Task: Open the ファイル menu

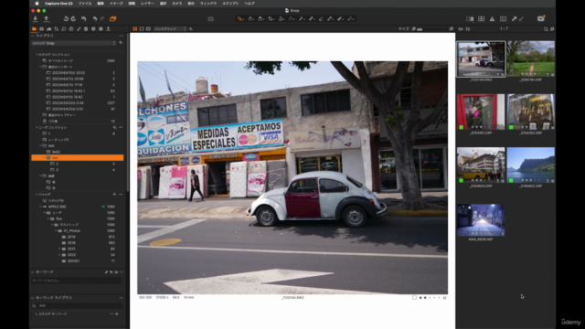Action: (85, 4)
